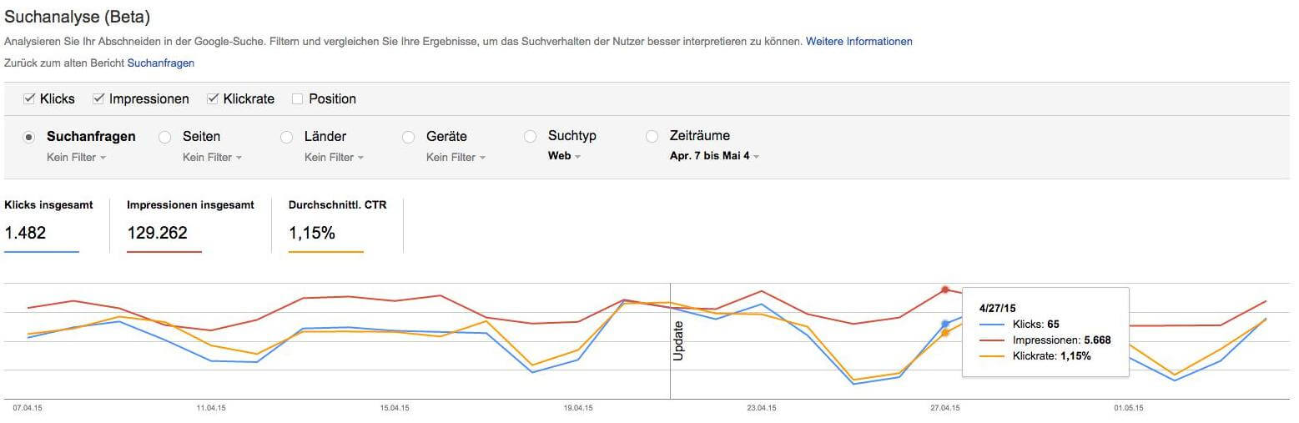
Task: Open Kein Filter dropdown under Länder
Action: [x=334, y=157]
